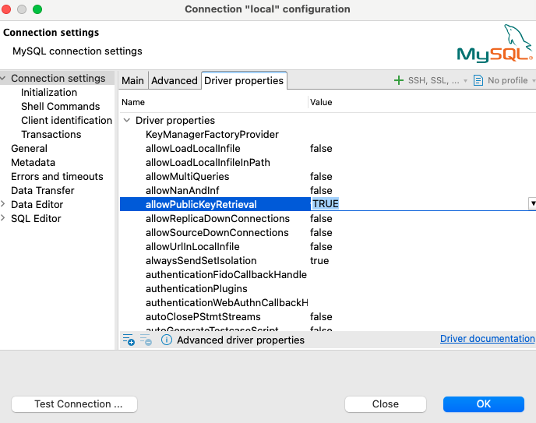Click the Test Connection button
The height and width of the screenshot is (423, 536).
tap(75, 404)
